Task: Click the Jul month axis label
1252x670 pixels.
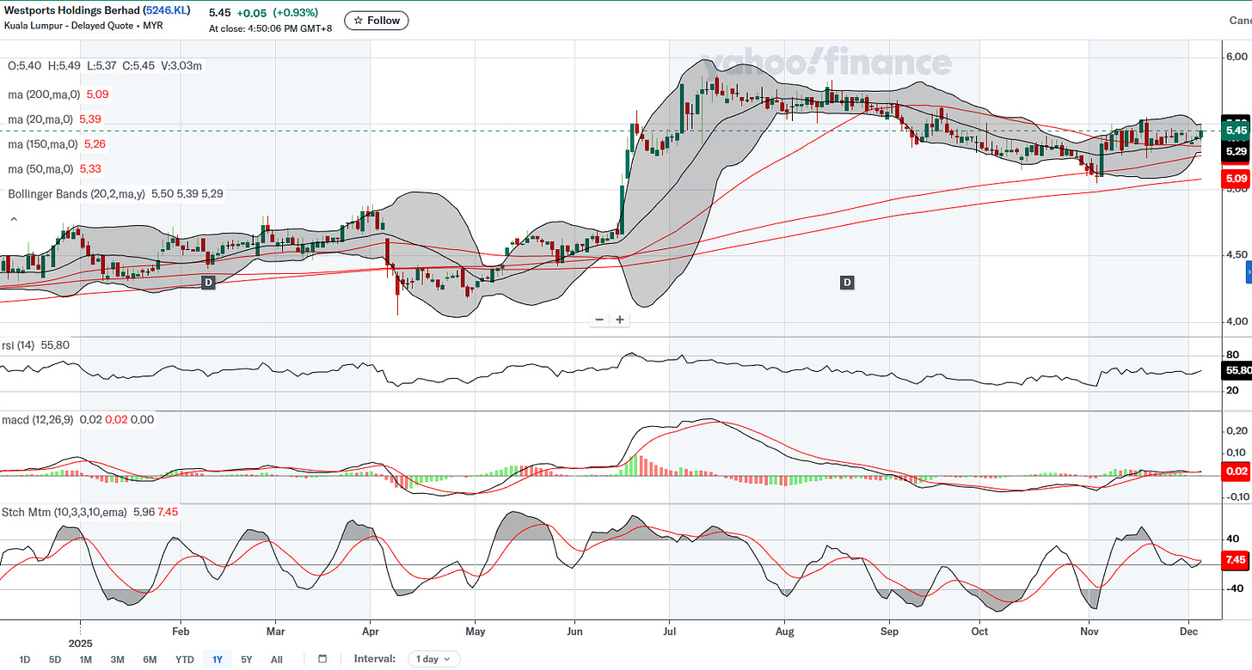Action: point(667,630)
